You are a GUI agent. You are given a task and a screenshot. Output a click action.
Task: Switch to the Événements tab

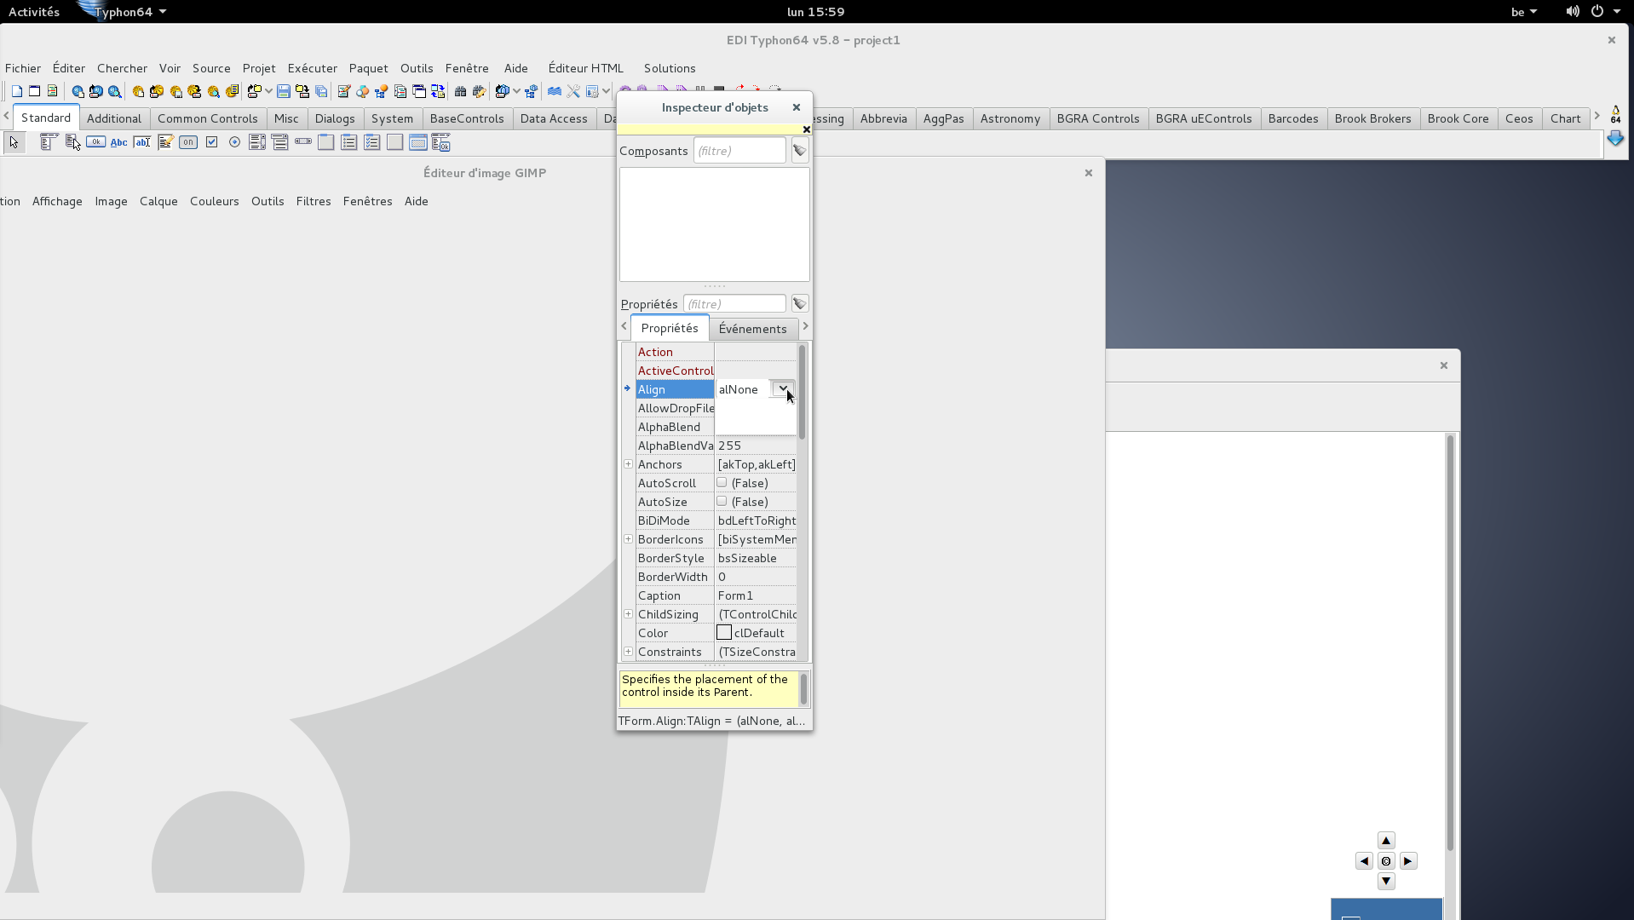752,329
